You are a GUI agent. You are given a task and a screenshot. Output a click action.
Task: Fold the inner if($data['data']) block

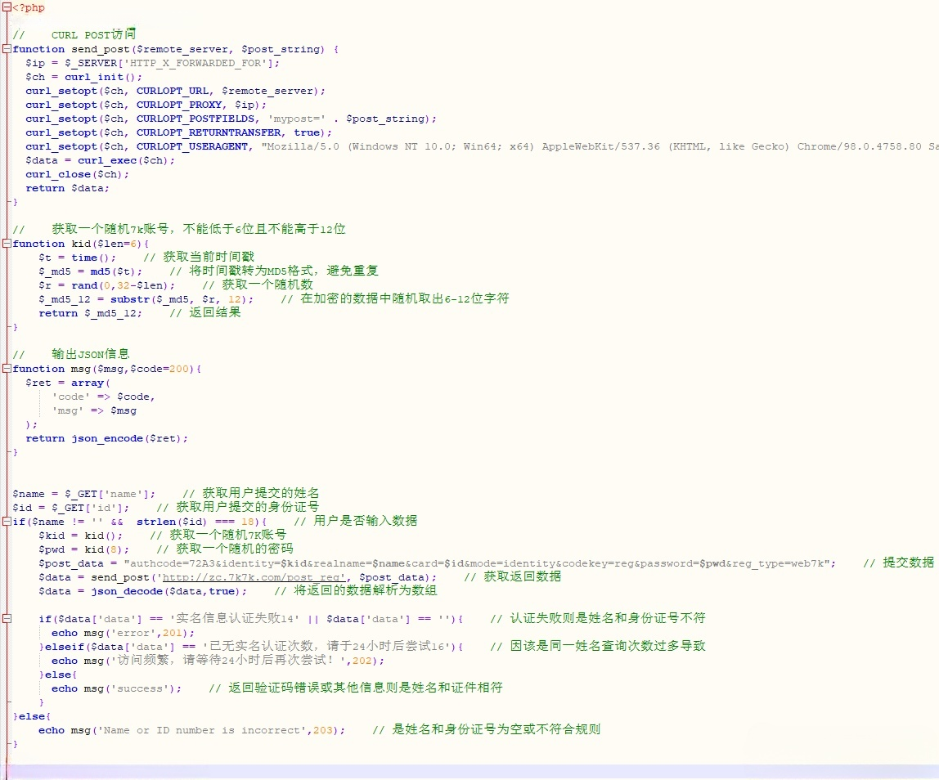(6, 619)
